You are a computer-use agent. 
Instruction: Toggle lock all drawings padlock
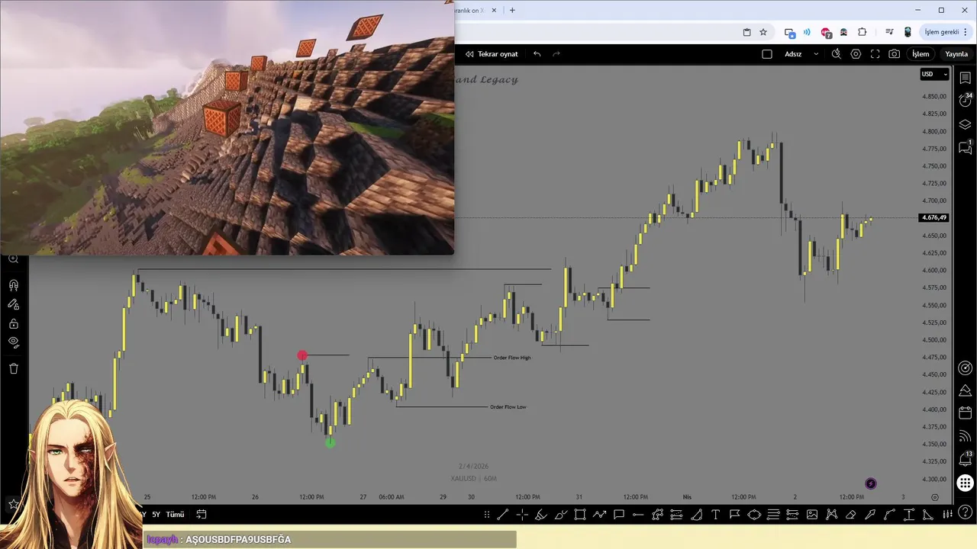click(x=13, y=323)
